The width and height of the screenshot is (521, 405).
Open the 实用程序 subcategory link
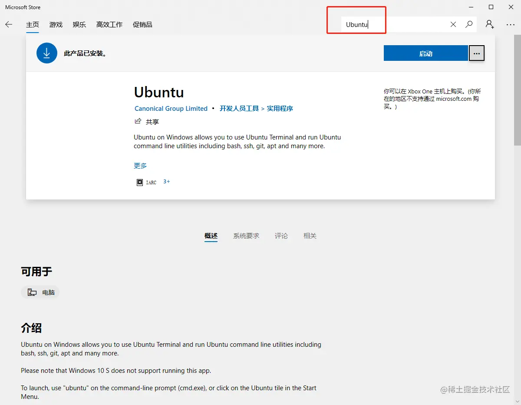pyautogui.click(x=280, y=109)
